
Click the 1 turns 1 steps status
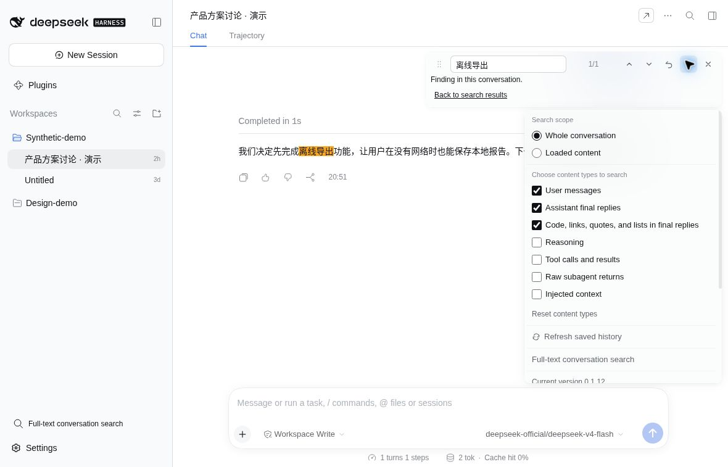pos(399,458)
